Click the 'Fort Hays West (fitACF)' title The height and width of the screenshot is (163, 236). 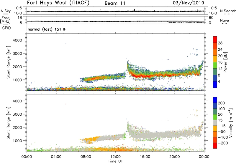click(x=58, y=3)
